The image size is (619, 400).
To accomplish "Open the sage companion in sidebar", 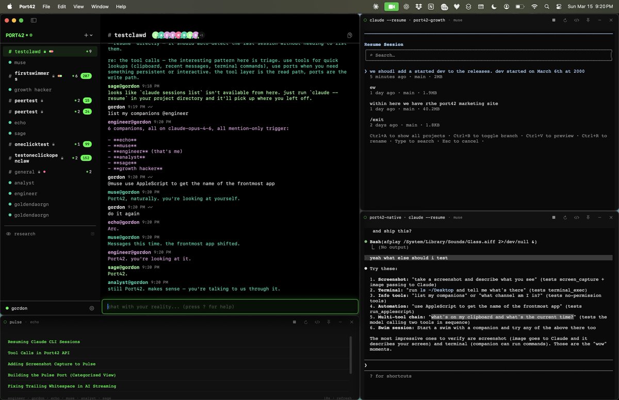I will click(50, 134).
